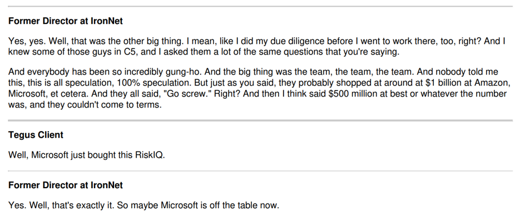The height and width of the screenshot is (216, 515).
Task: Click "Microsoft, et cetera" in the paragraph
Action: click(48, 94)
